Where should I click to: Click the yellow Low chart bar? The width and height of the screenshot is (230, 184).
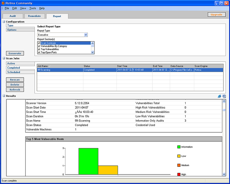108,170
